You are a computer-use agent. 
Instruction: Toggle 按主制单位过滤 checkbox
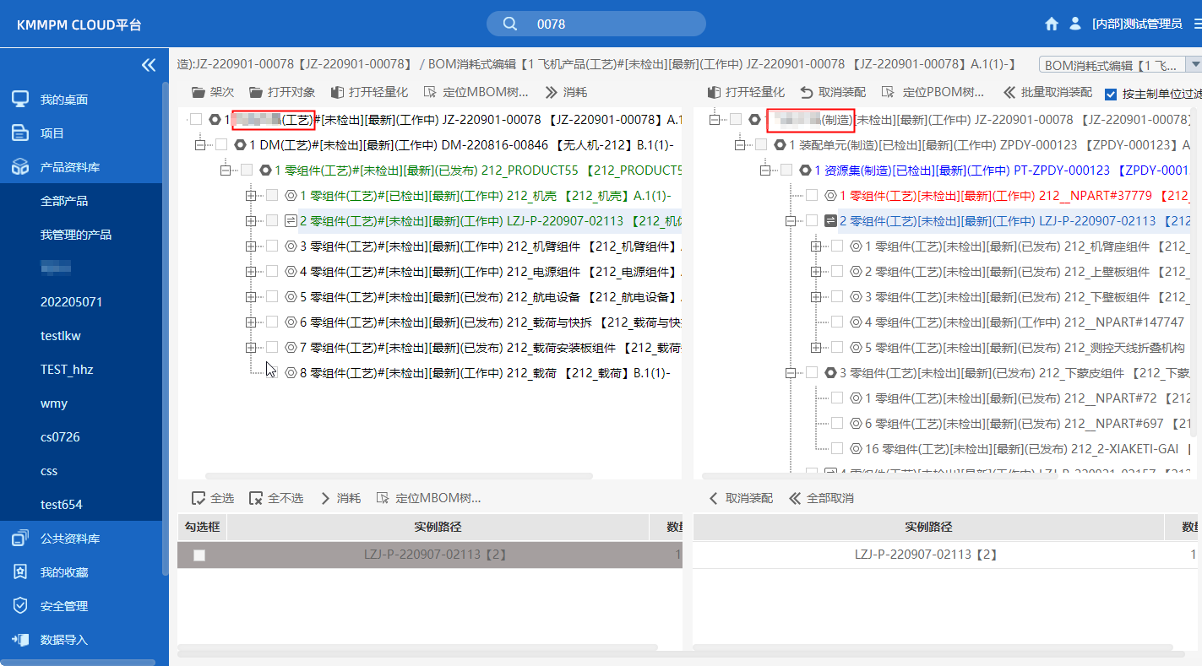[x=1111, y=95]
